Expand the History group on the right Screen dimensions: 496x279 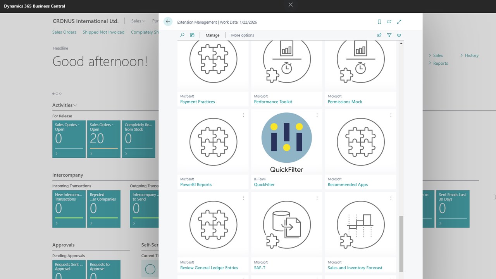pos(469,55)
